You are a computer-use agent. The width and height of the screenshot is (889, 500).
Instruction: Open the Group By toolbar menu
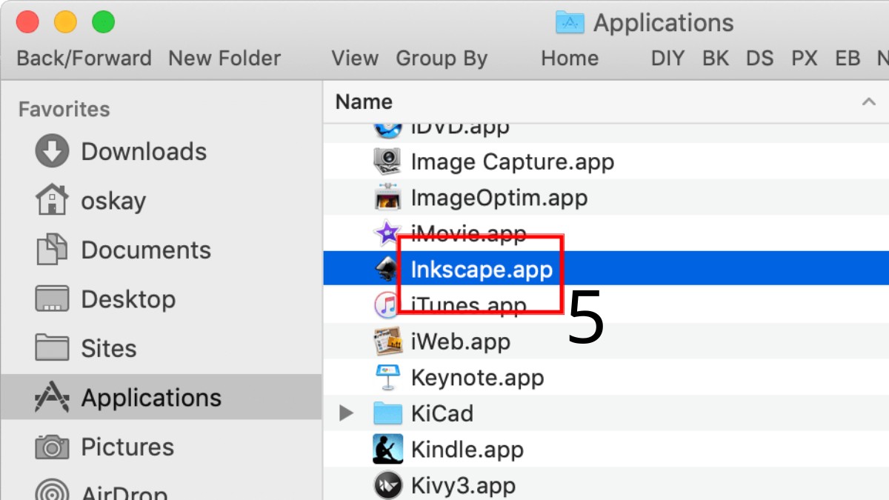tap(442, 59)
